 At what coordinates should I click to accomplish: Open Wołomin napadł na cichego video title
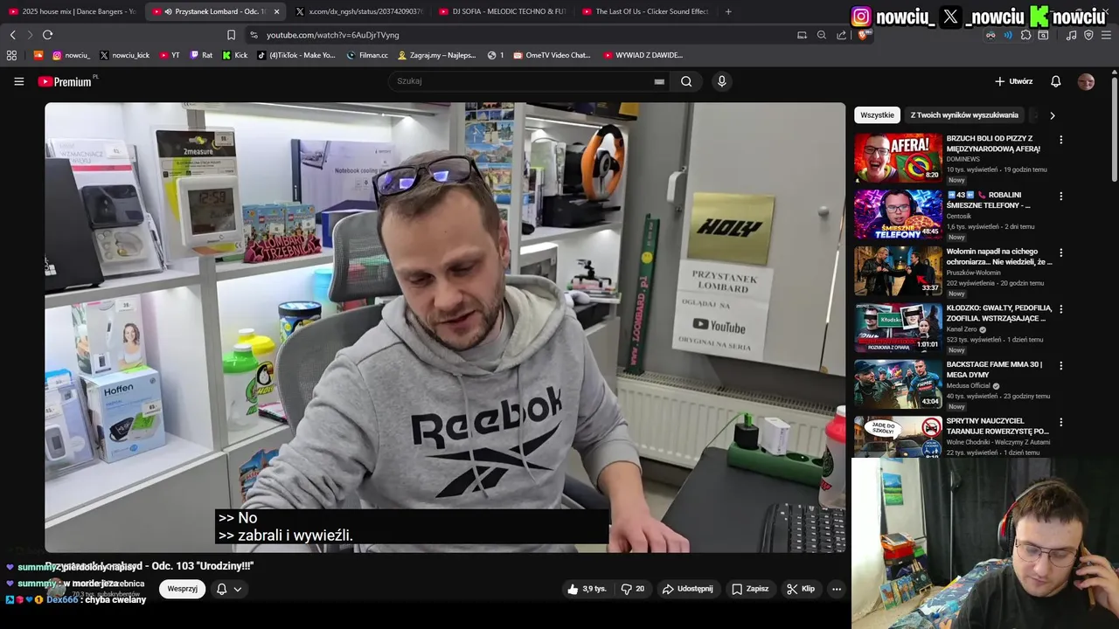998,257
